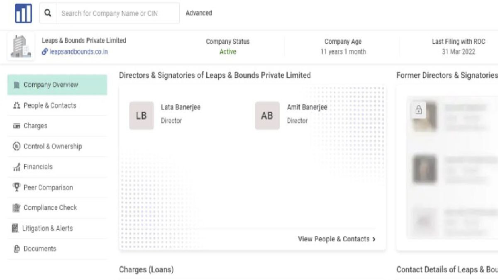
Task: Click the lock icon on former director
Action: (x=418, y=110)
